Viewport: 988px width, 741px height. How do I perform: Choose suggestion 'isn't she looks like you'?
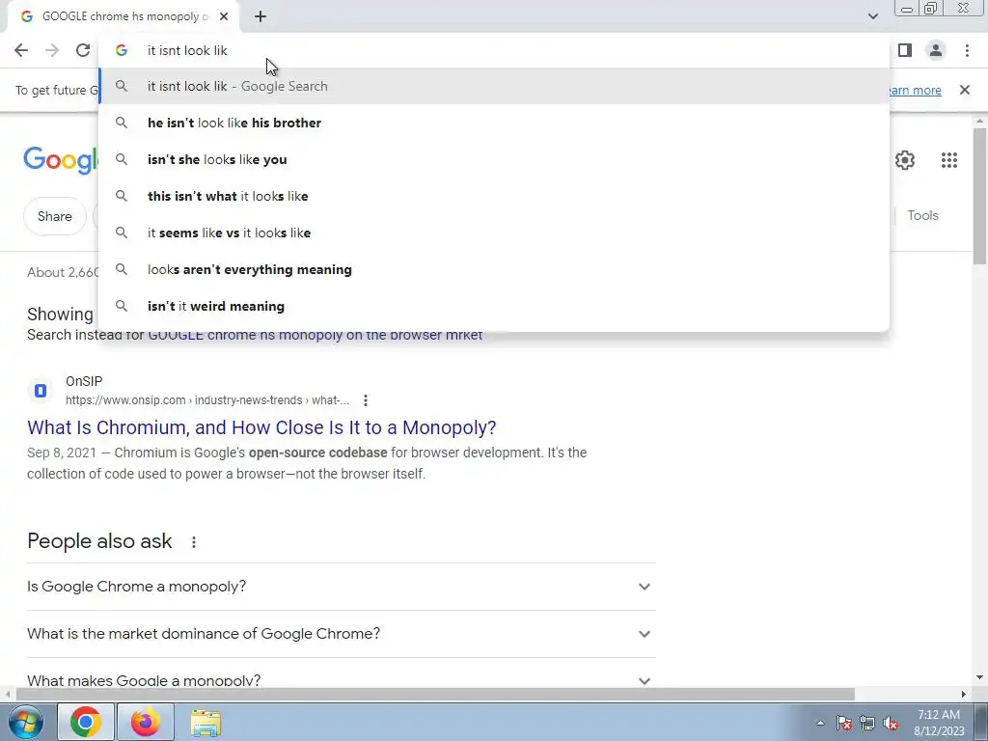click(494, 159)
